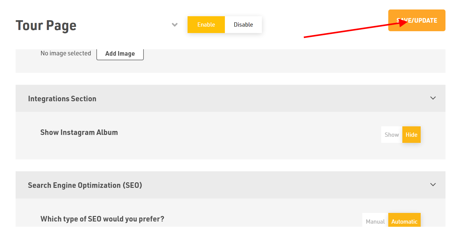This screenshot has width=462, height=227.
Task: Expand the chevron beside Tour Page title
Action: 175,25
